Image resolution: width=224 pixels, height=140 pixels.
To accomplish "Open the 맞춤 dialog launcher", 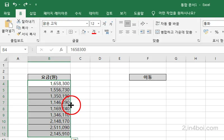I will coord(199,41).
